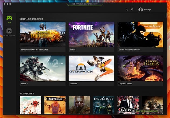Open the search magnifier icon
Screen dimensions: 170x118
[x=127, y=10]
